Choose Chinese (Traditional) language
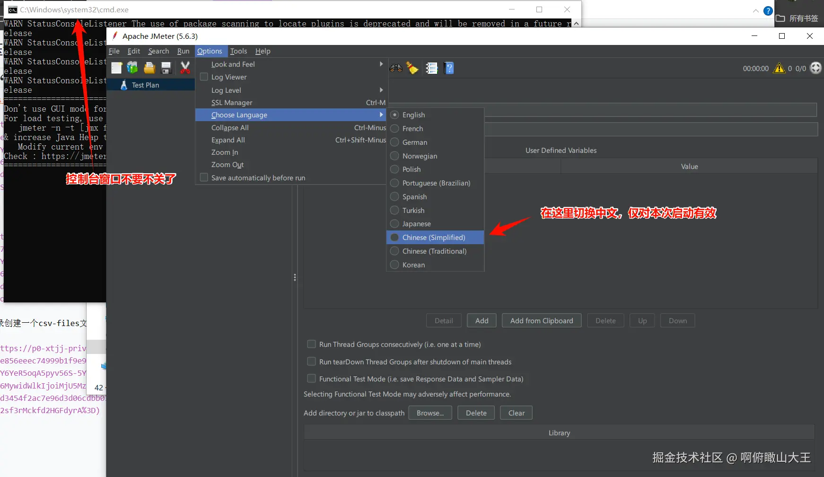The height and width of the screenshot is (477, 824). pos(435,251)
